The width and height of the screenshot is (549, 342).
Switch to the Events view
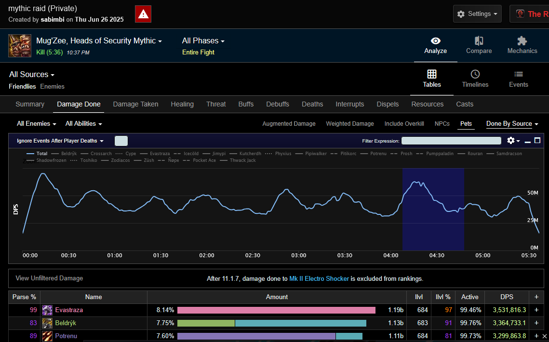coord(518,79)
